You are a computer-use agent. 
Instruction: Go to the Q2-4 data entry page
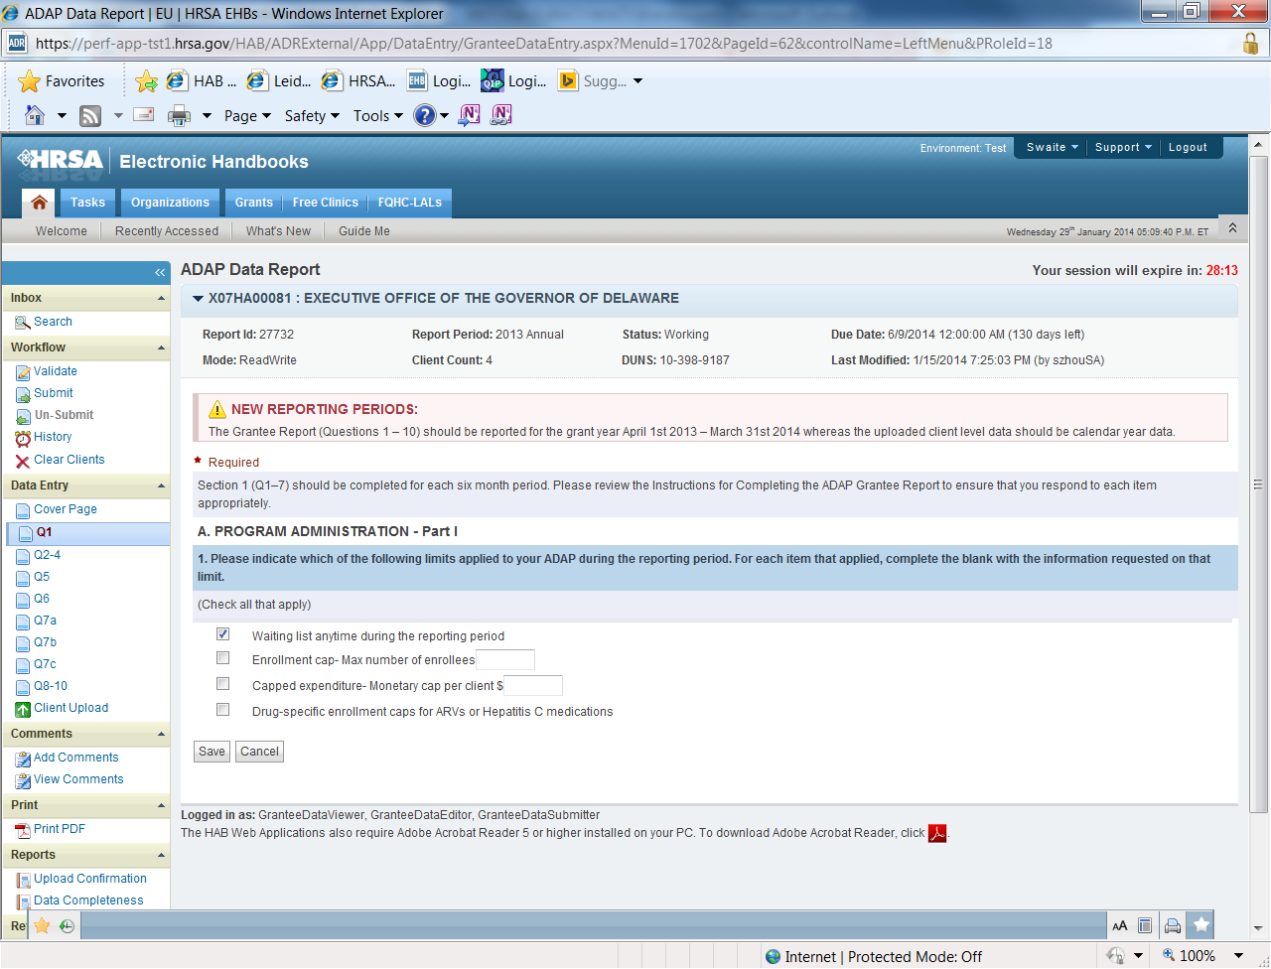(48, 555)
